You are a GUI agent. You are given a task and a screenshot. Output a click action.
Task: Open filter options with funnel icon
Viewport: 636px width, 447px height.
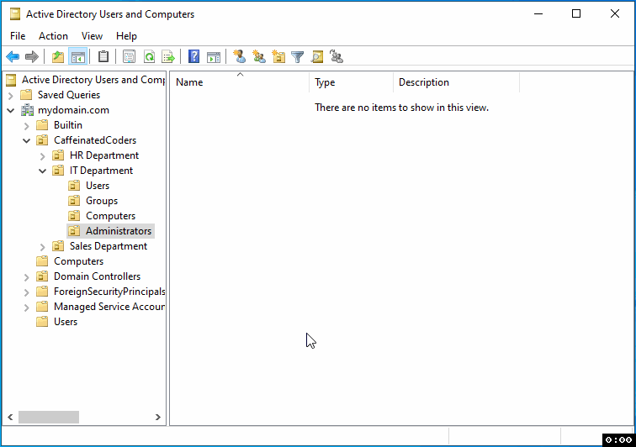tap(298, 57)
